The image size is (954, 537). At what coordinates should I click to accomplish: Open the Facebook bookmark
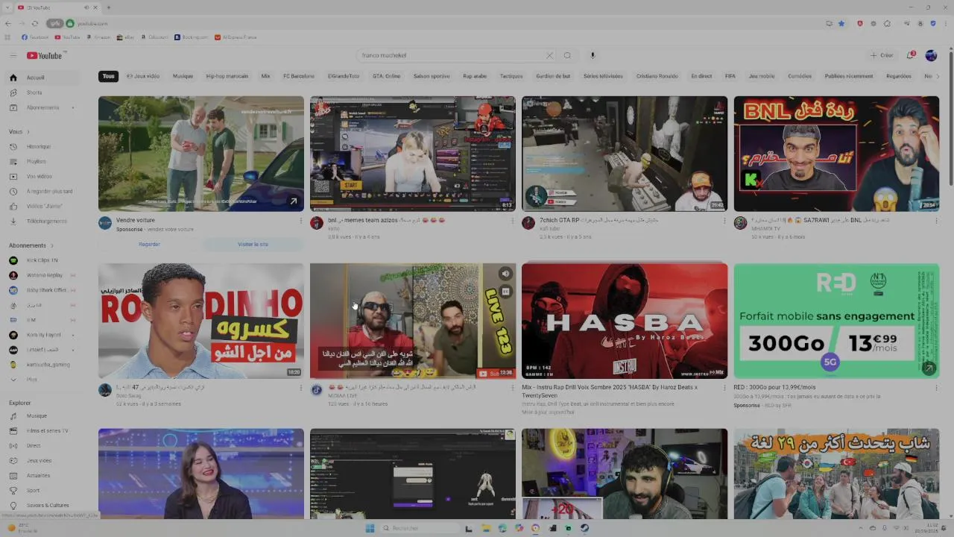[36, 37]
